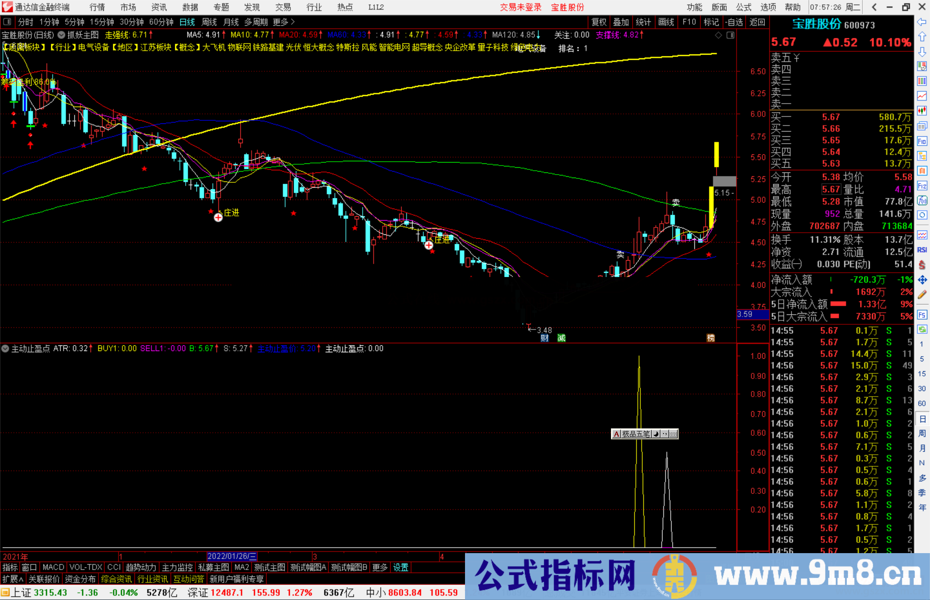930x600 pixels.
Task: Open the 新用户福利专享 link
Action: point(237,579)
